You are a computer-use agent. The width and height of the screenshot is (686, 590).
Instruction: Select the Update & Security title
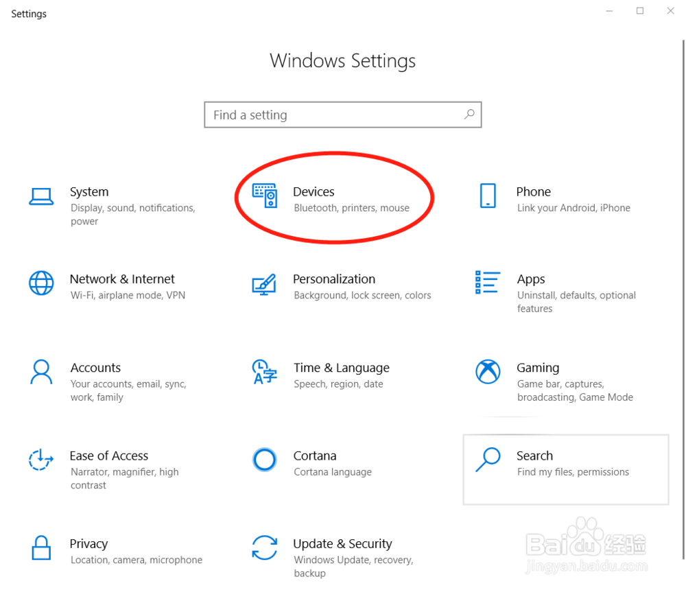(342, 544)
